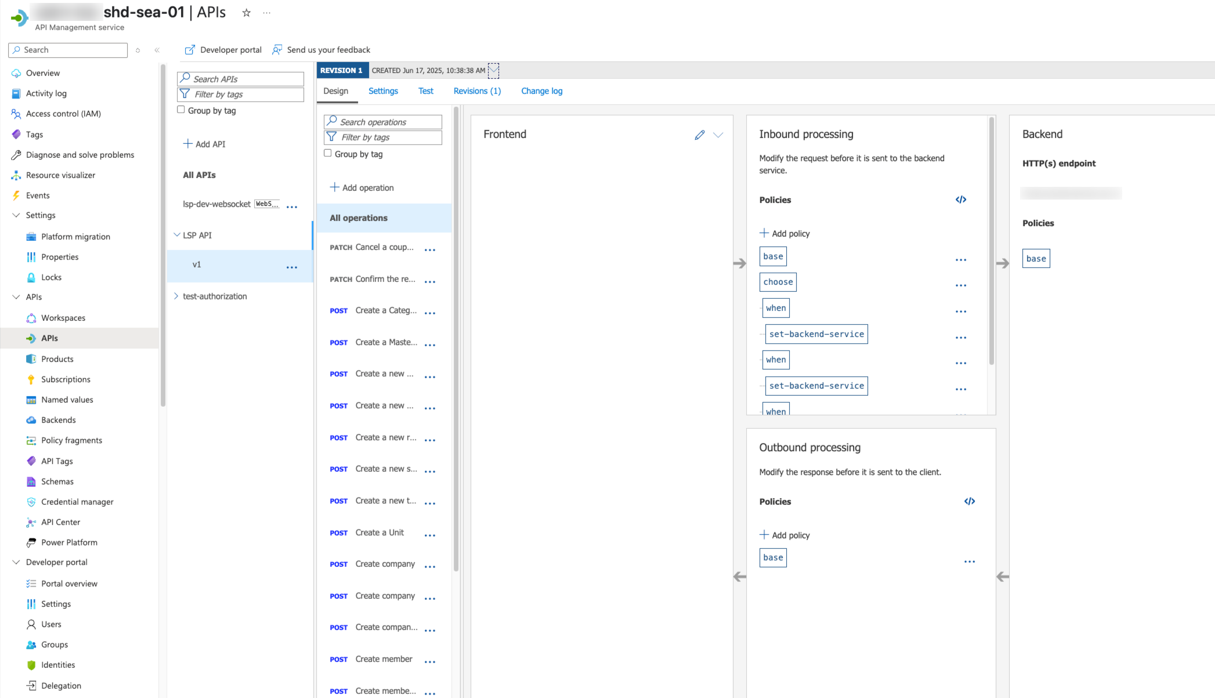Click Add operation
The height and width of the screenshot is (698, 1215).
(x=362, y=187)
